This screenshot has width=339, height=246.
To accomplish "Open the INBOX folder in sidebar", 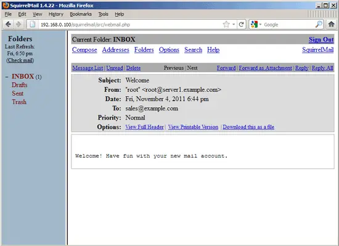I will [x=23, y=76].
